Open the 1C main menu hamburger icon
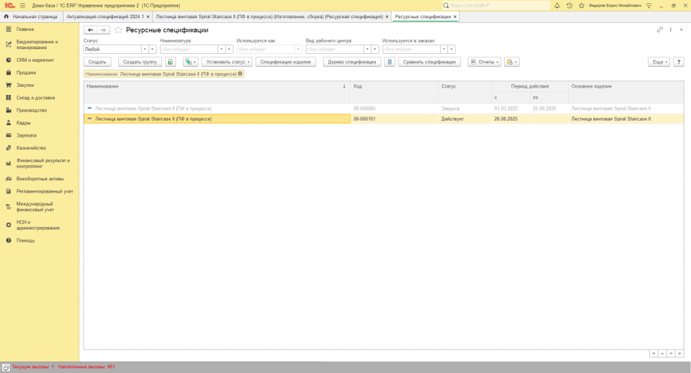Image resolution: width=691 pixels, height=373 pixels. click(x=22, y=5)
